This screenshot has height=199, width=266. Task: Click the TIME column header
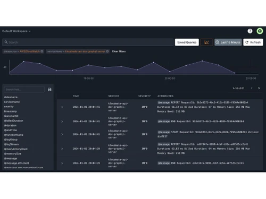tap(76, 96)
